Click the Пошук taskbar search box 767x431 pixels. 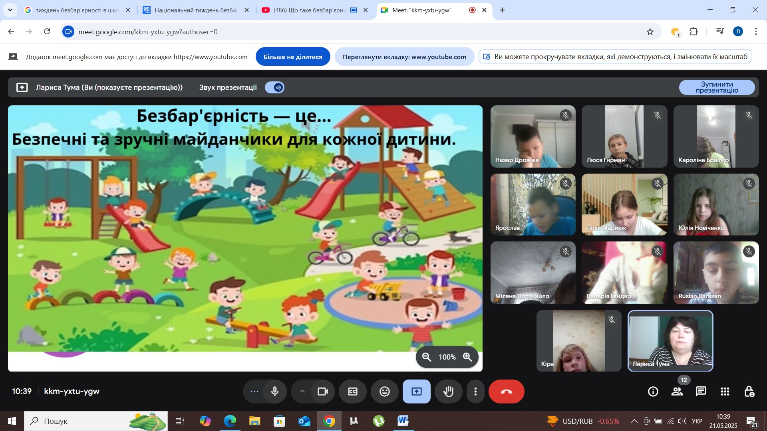(96, 421)
